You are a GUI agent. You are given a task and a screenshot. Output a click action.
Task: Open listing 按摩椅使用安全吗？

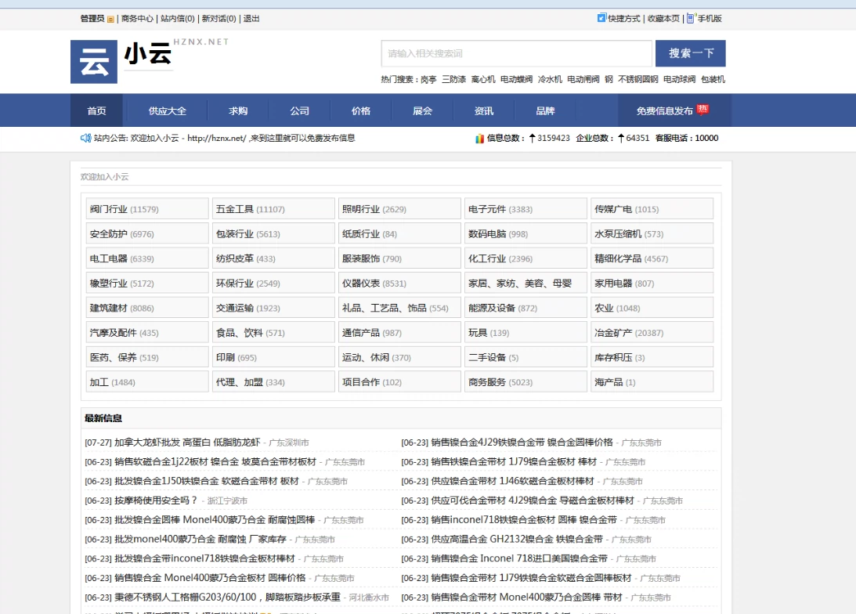tap(156, 500)
